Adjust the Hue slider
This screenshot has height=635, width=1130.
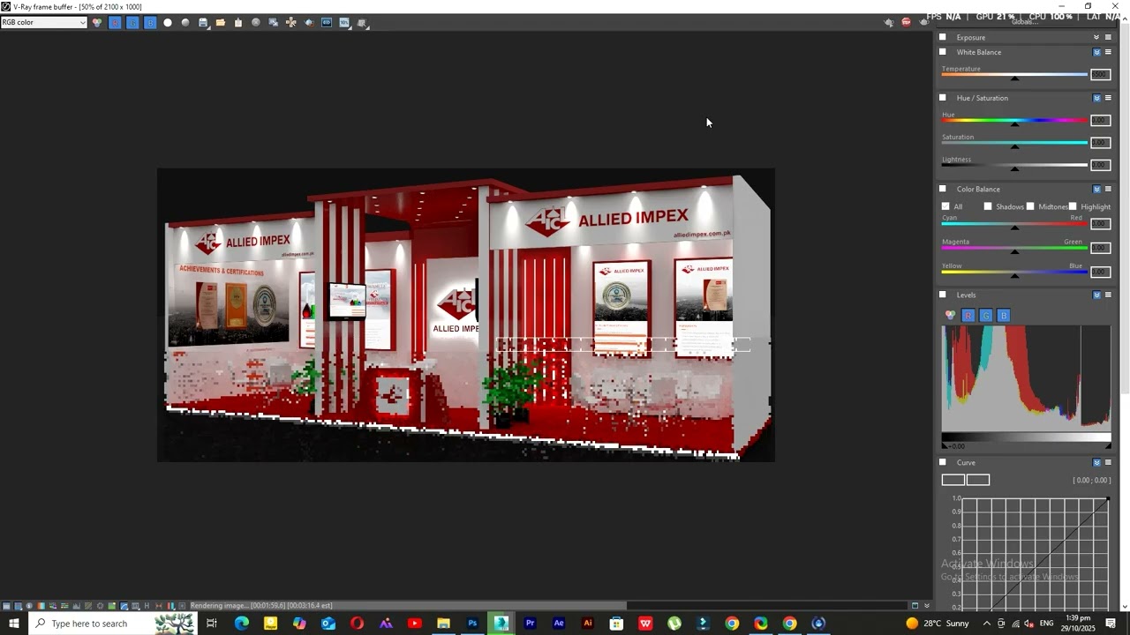click(1014, 122)
